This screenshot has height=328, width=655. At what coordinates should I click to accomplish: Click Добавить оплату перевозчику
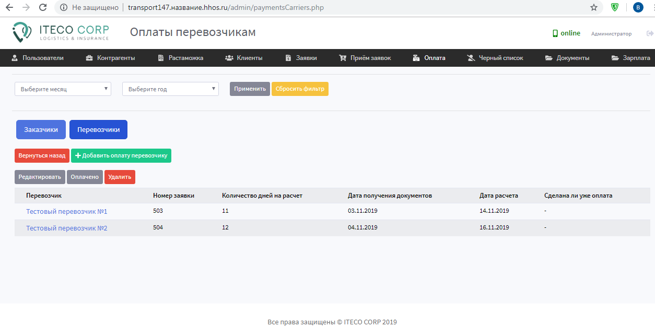(121, 155)
